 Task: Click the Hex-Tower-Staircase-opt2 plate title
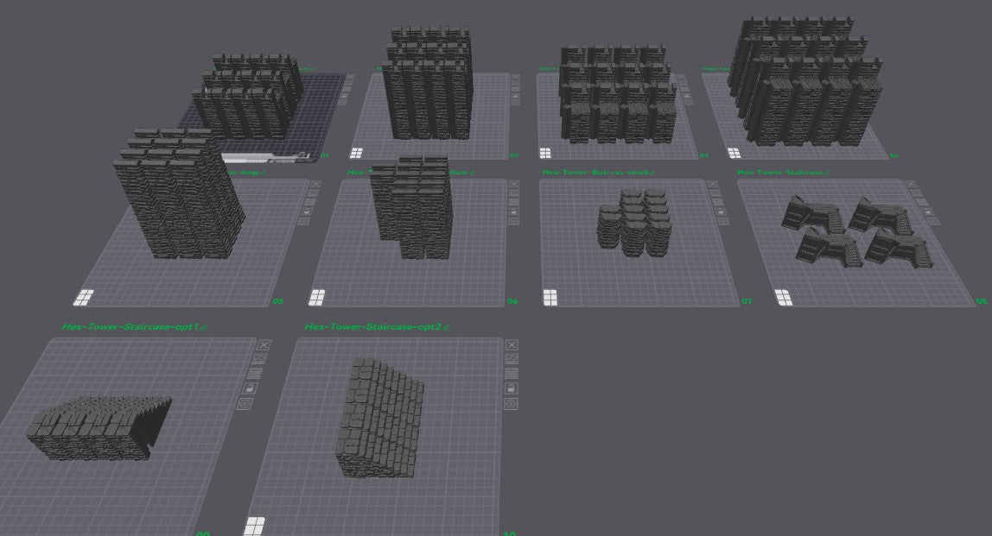[372, 328]
